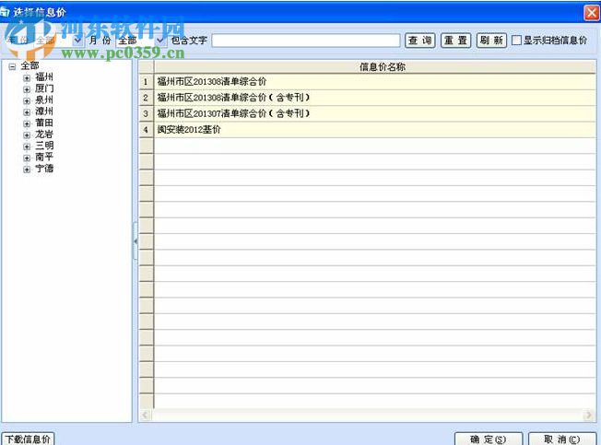Screen dimensions: 601x445
Task: Collapse the 全部 root tree node
Action: click(12, 66)
